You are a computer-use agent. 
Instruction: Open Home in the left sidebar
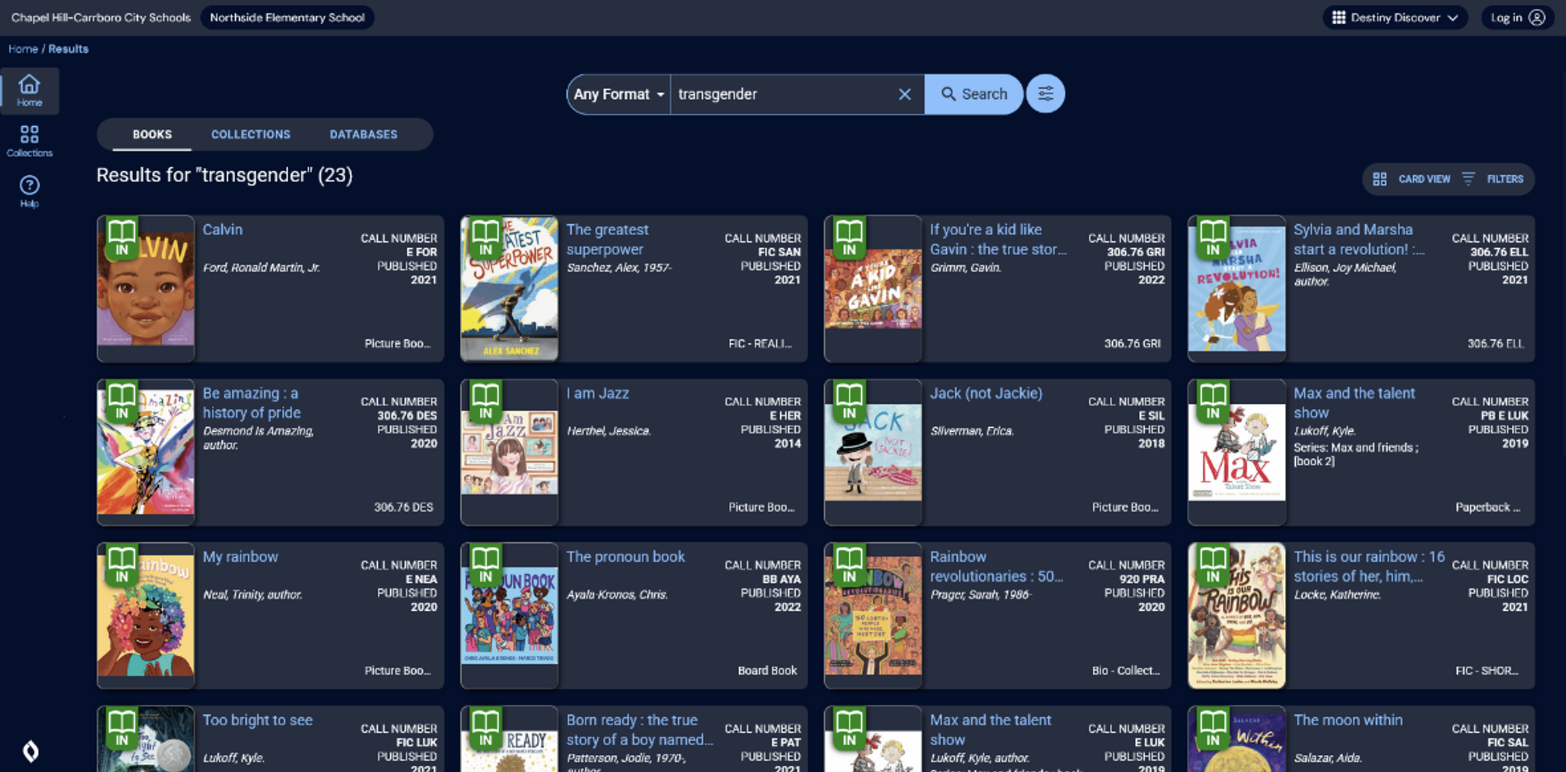(29, 91)
